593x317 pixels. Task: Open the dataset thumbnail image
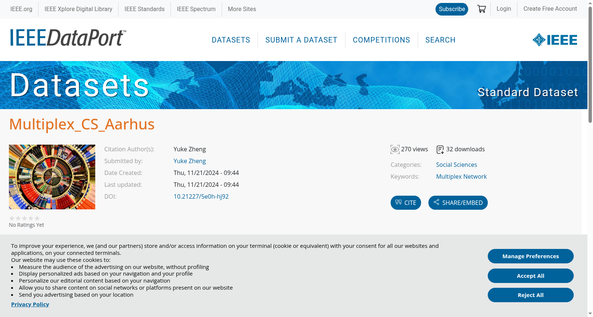52,177
